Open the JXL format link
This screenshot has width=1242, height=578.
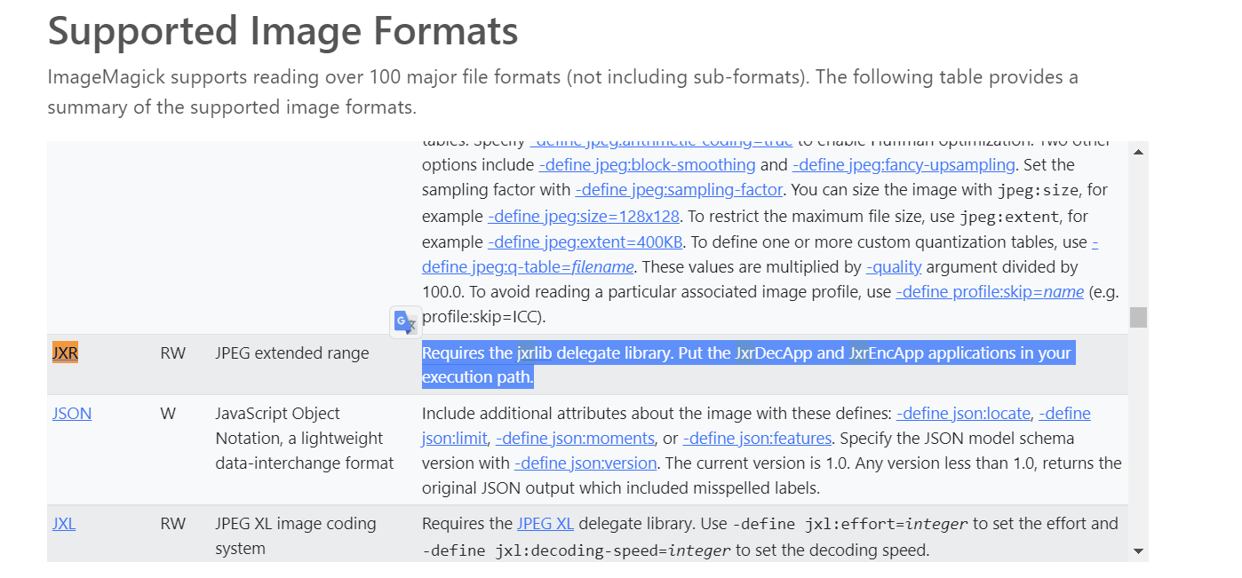(63, 523)
